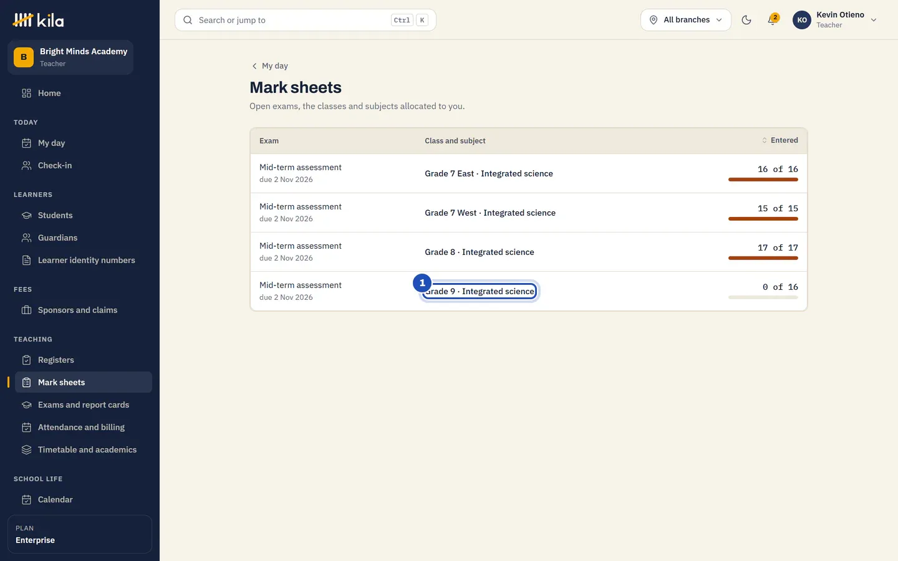Click the search magnifier icon

[x=188, y=20]
